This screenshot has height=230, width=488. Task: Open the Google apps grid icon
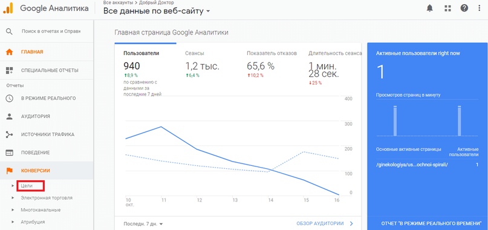pyautogui.click(x=447, y=8)
